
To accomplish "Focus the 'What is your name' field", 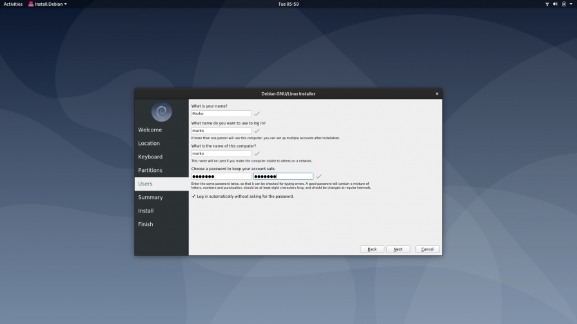I will (x=221, y=113).
